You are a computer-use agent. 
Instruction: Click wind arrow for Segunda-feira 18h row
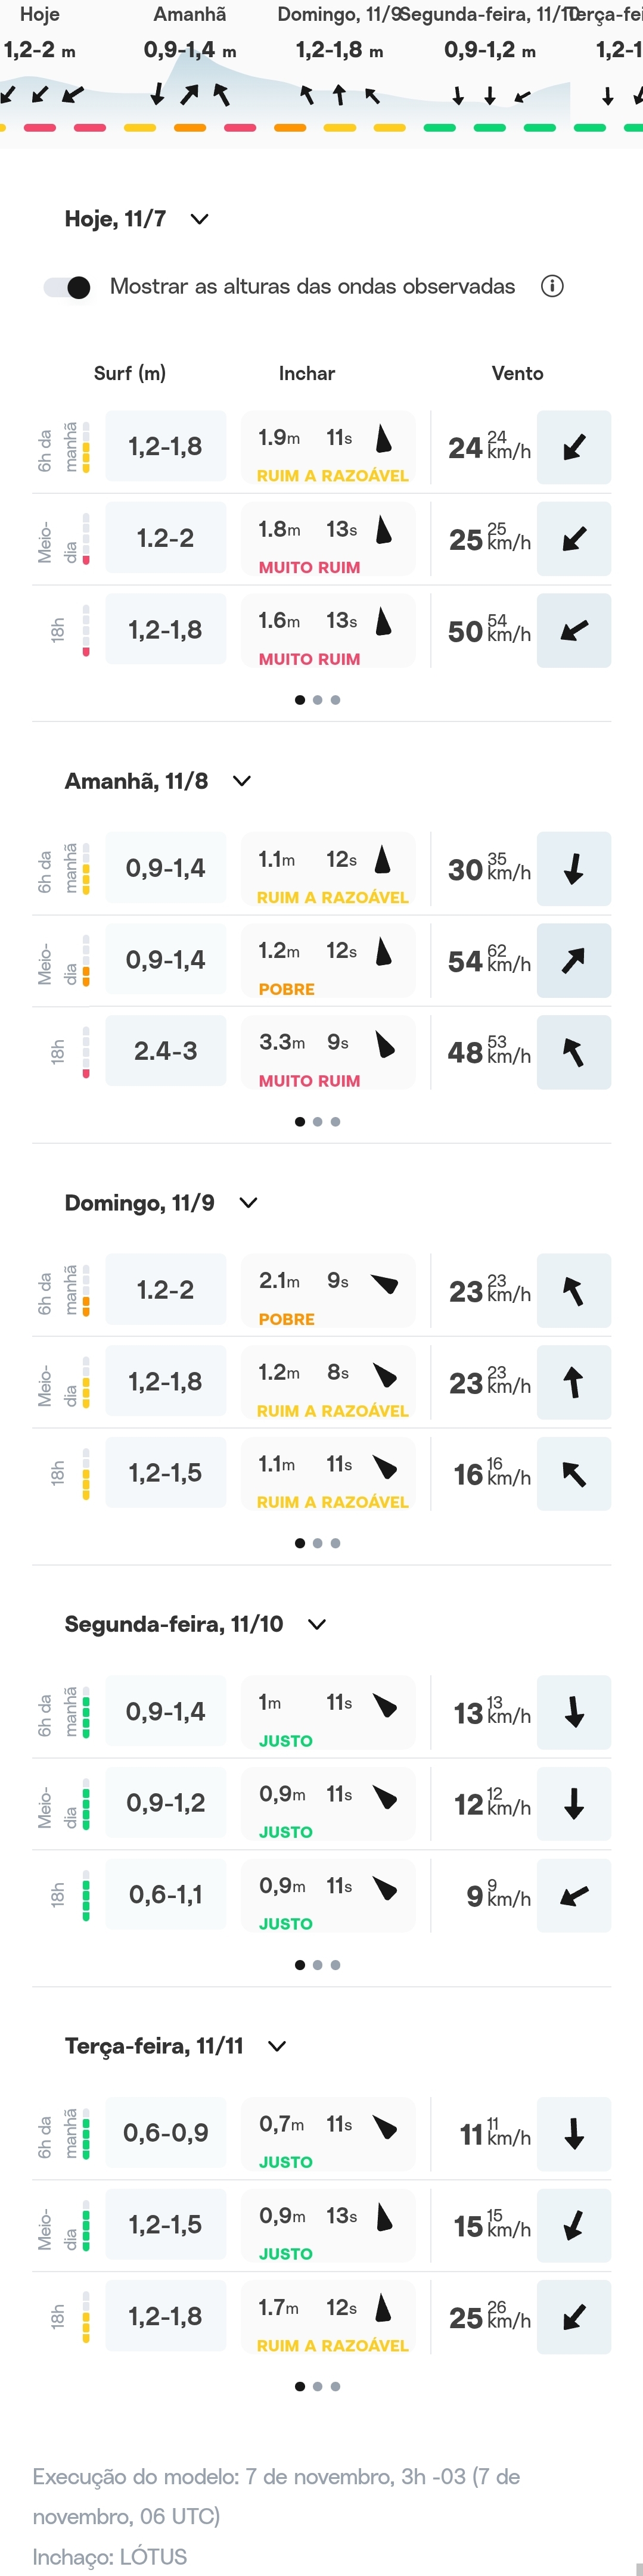(574, 1896)
